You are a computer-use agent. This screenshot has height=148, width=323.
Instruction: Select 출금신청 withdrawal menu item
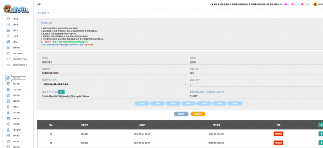pyautogui.click(x=17, y=84)
